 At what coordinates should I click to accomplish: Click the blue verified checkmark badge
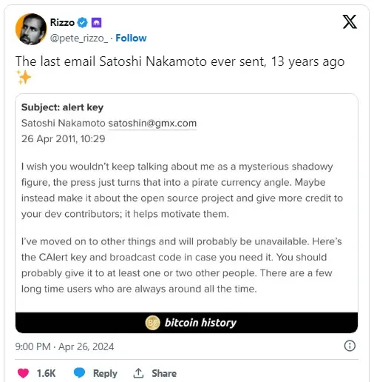tap(82, 23)
